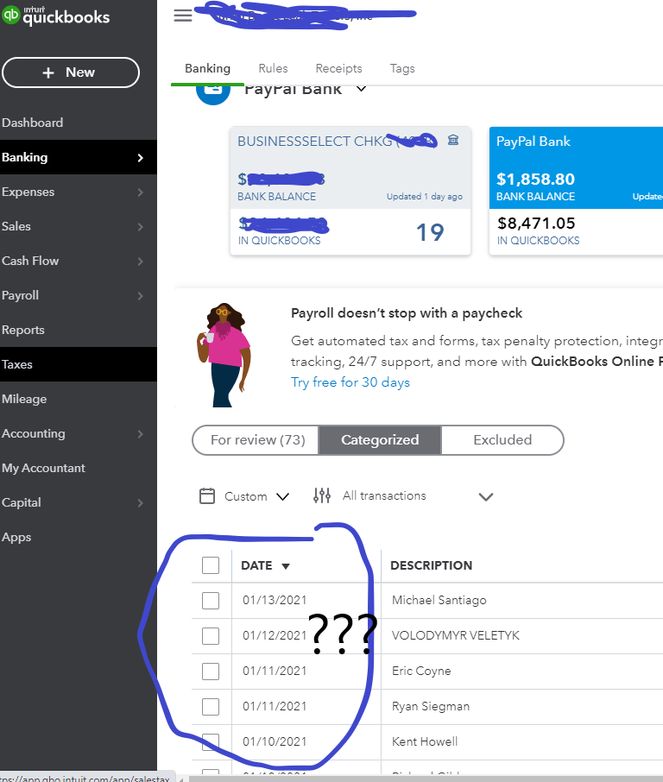The height and width of the screenshot is (782, 663).
Task: Select the Categorized tab
Action: point(380,440)
